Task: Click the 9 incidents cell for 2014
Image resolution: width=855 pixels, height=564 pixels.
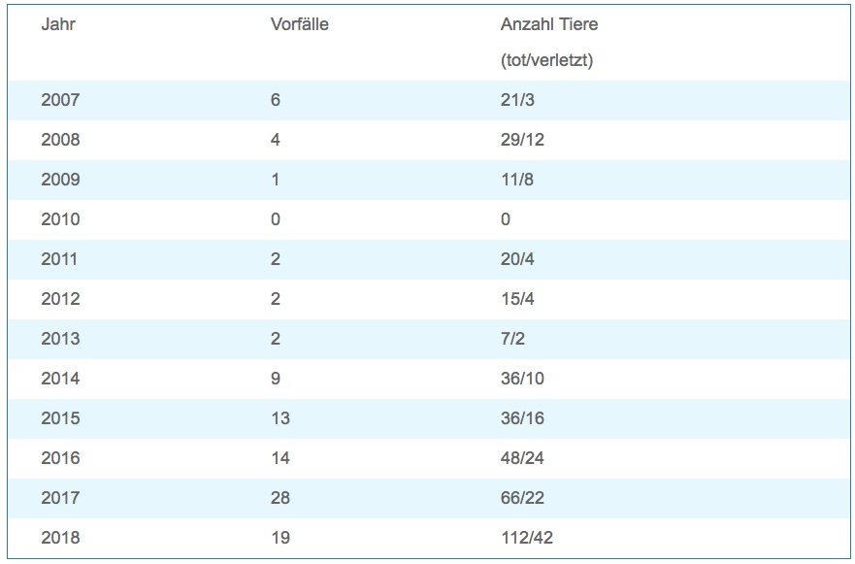Action: pos(276,379)
